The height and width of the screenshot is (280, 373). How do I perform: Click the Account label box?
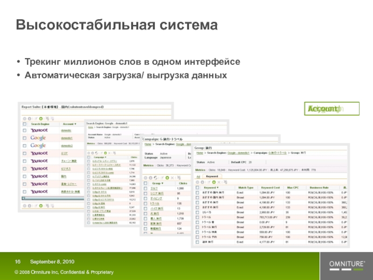332,109
